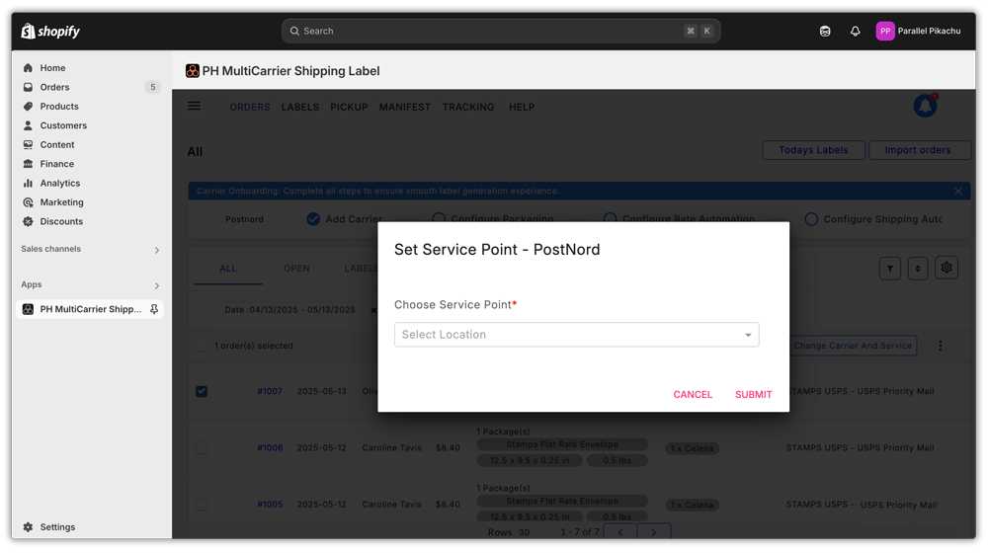This screenshot has height=553, width=988.
Task: Dismiss the Carrier Onboarding banner
Action: tap(957, 191)
